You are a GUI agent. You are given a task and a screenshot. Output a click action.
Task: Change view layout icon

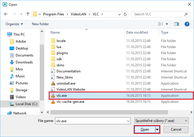(161, 24)
